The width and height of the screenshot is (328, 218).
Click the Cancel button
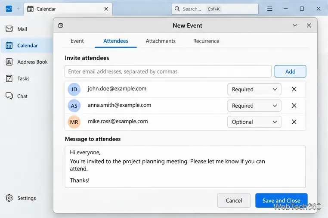[x=234, y=200]
